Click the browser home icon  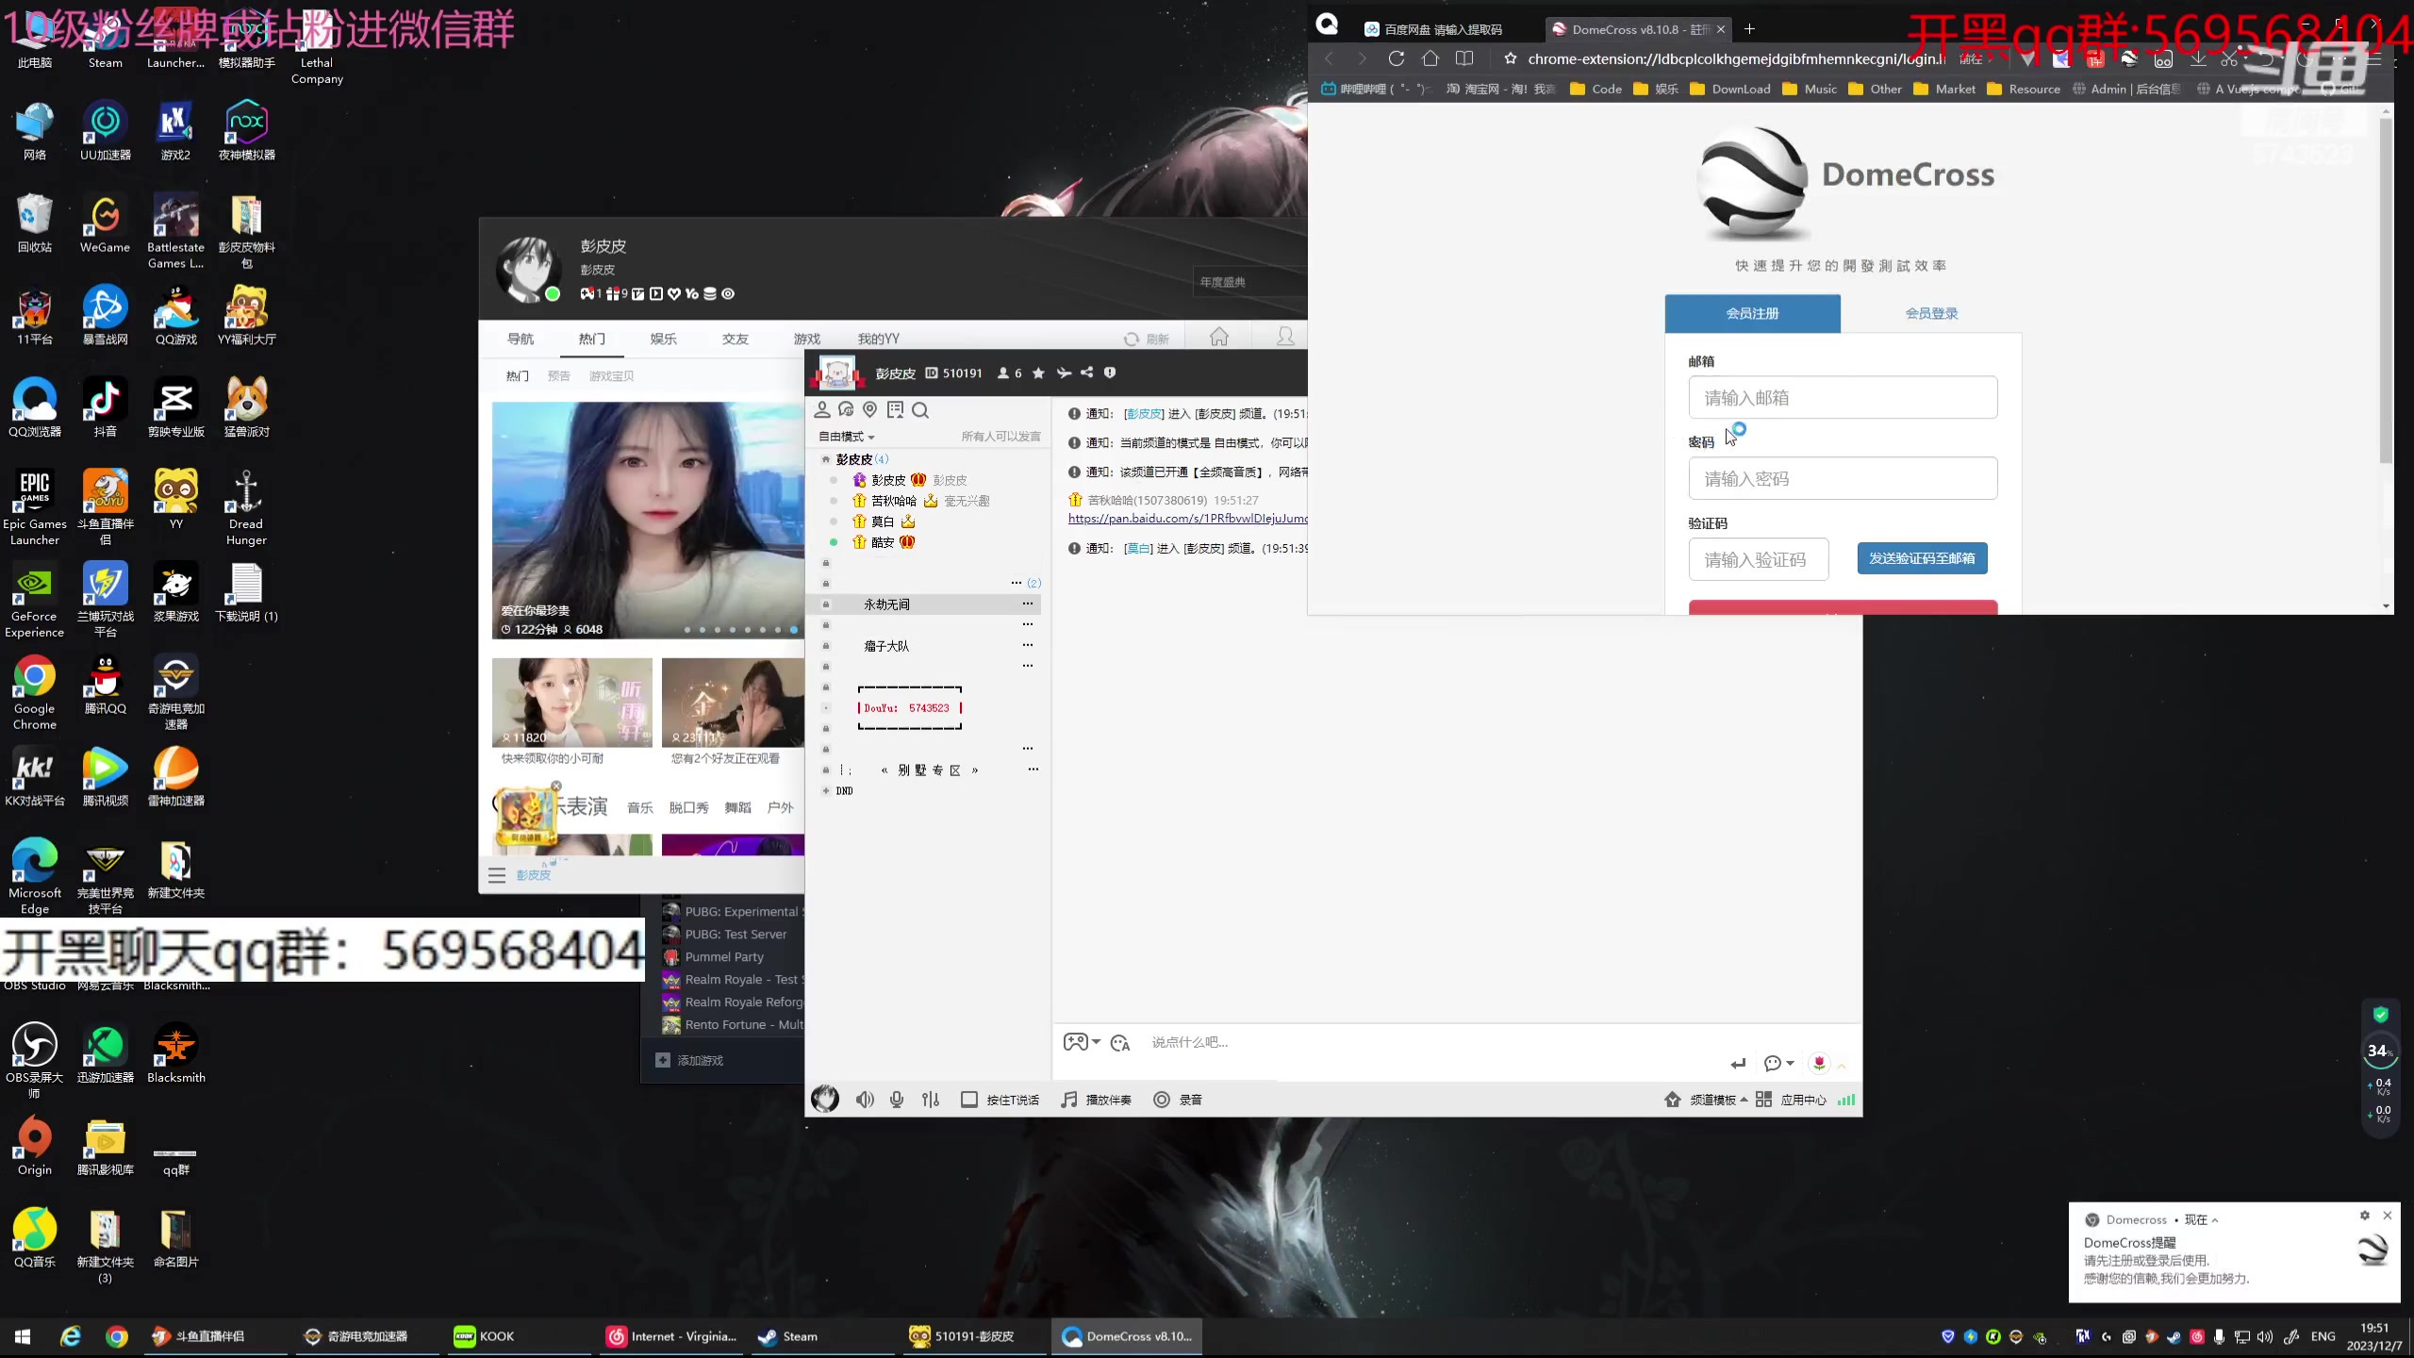[1430, 58]
